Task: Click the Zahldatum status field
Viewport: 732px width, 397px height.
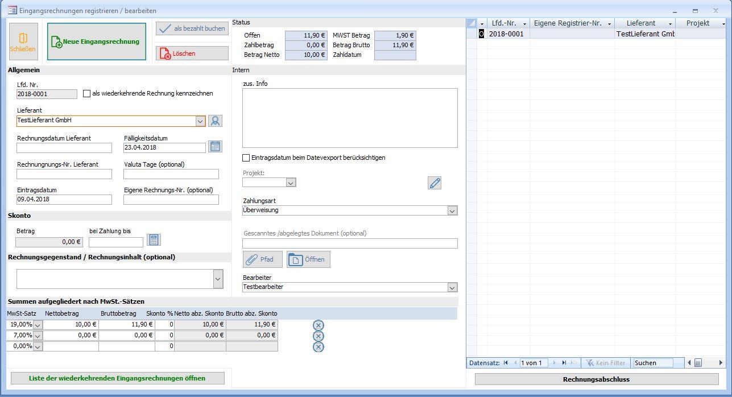Action: pyautogui.click(x=395, y=55)
